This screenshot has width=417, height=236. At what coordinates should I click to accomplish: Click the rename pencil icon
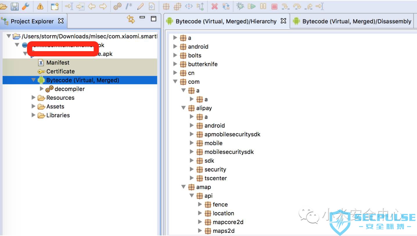[x=141, y=6]
